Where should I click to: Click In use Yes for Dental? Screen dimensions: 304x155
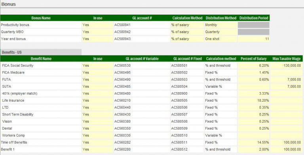[x=97, y=129]
